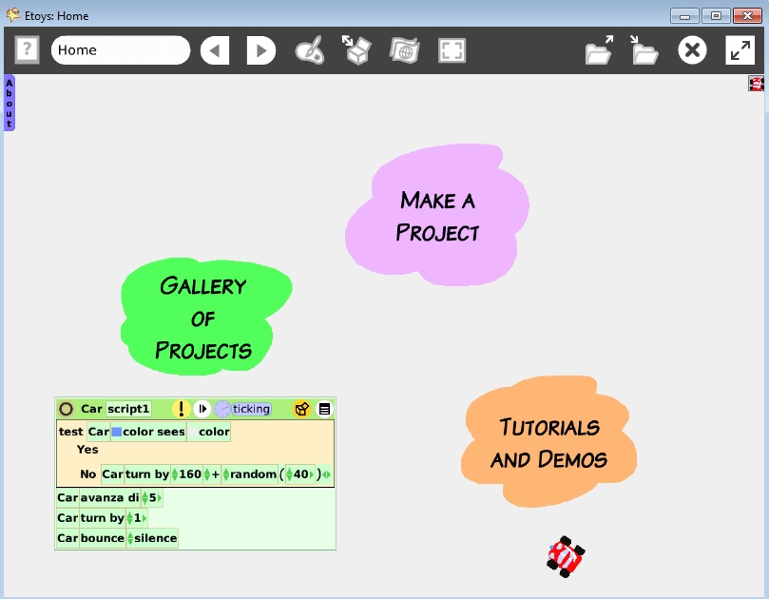
Task: Open the About side flap
Action: (10, 103)
